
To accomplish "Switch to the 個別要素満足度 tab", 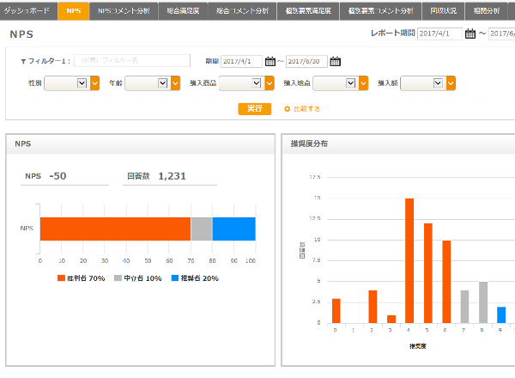I will pos(308,11).
